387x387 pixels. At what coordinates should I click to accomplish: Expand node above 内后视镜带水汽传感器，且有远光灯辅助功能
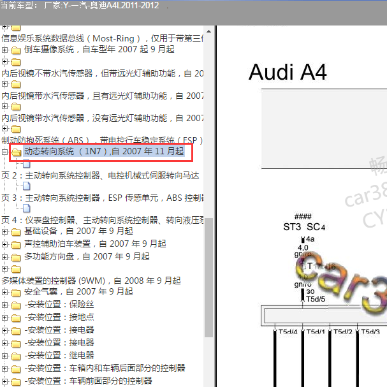4,84
